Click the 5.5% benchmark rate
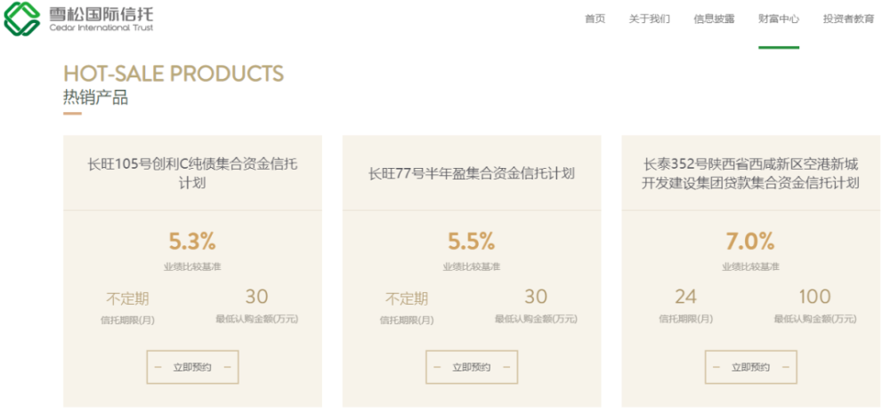 [x=472, y=241]
